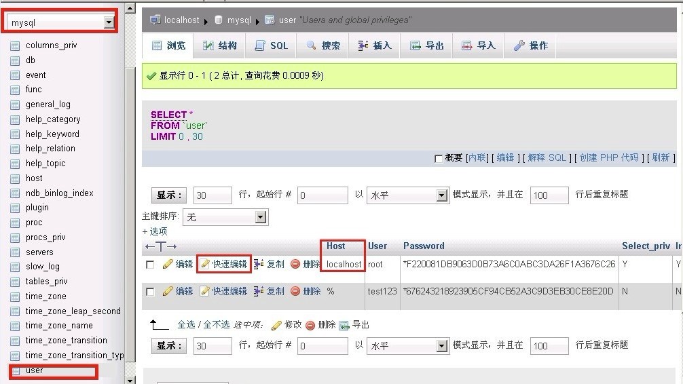Click the export icon below the table
683x384 pixels.
(x=344, y=325)
